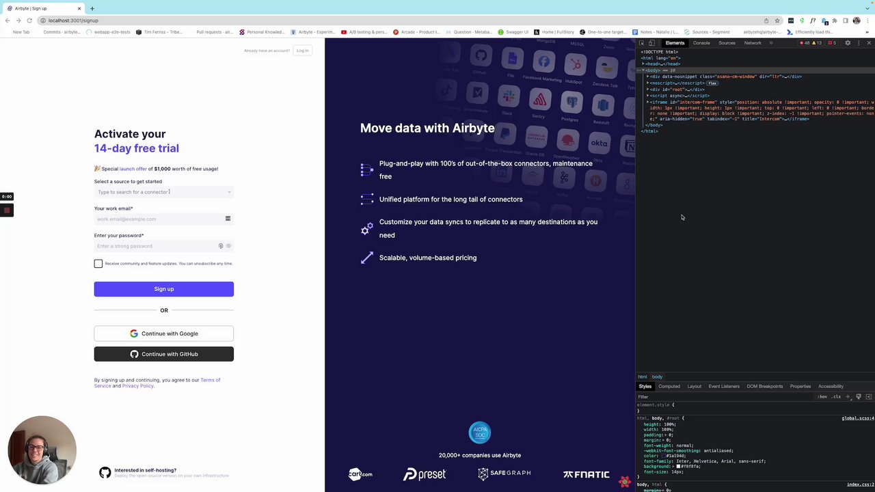This screenshot has width=875, height=492.
Task: Open the Event Listeners tab
Action: click(724, 387)
